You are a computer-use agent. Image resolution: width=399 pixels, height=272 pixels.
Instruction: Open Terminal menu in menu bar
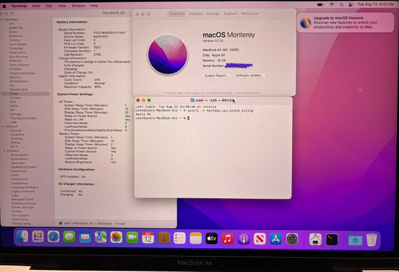pos(19,5)
